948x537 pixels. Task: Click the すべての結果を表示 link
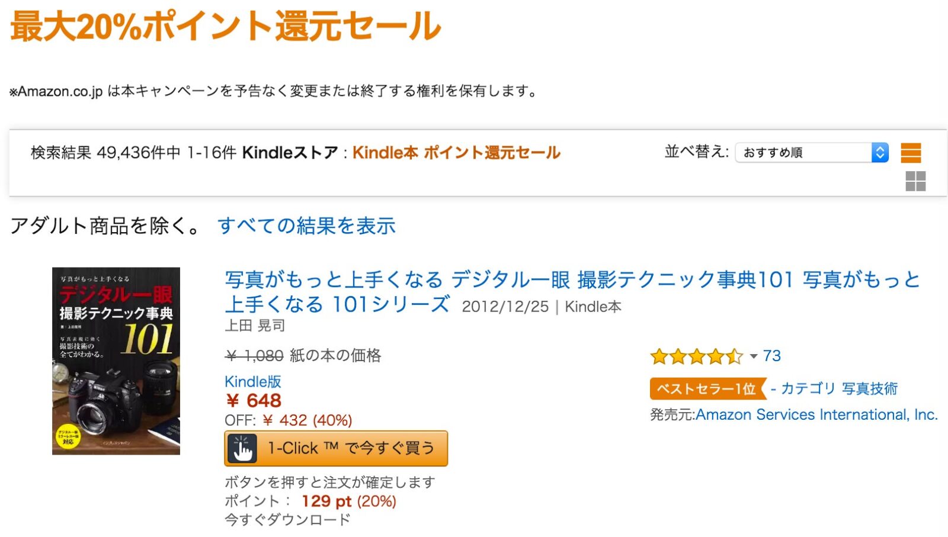[306, 226]
